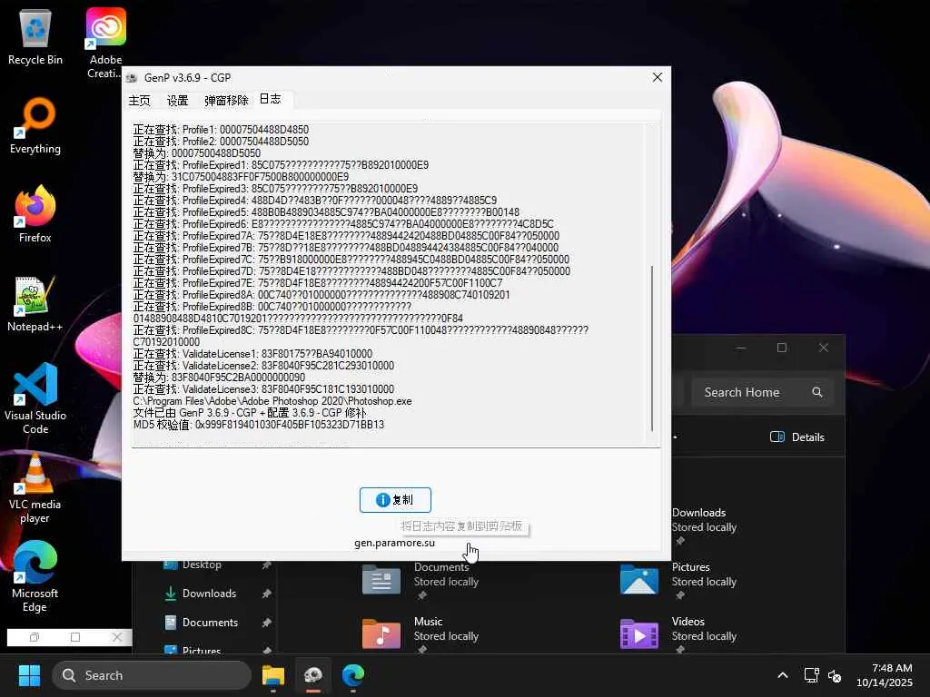Select GenP skull icon in taskbar

point(313,675)
